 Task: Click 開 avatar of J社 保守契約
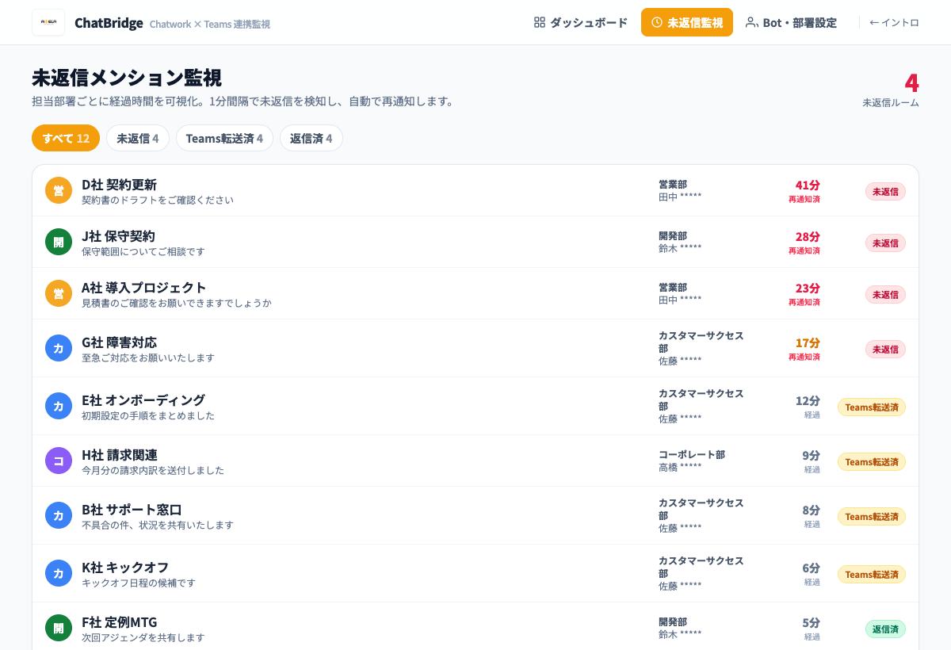coord(59,242)
